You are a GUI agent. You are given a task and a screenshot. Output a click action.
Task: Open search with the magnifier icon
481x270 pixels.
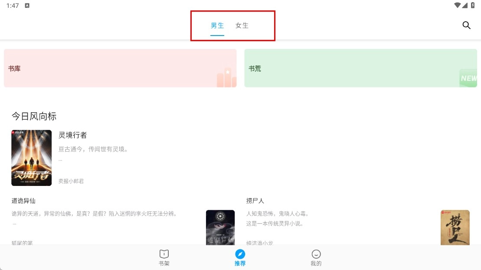[x=466, y=25]
